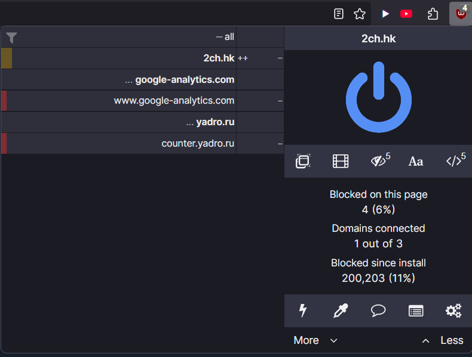
Task: Open the logger list icon
Action: click(416, 311)
